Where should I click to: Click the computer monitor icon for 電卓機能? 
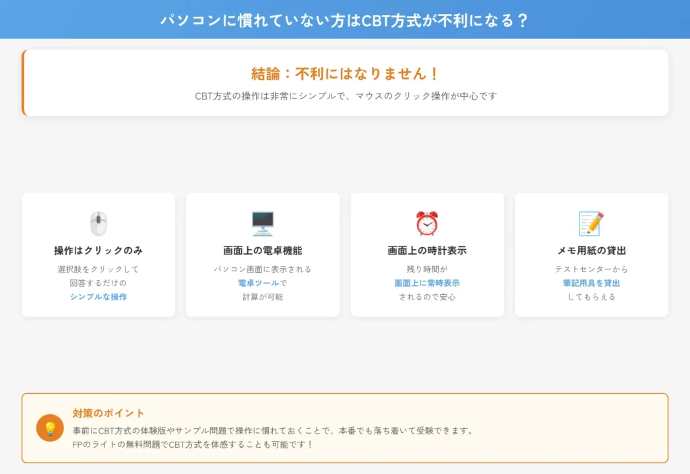click(x=262, y=222)
